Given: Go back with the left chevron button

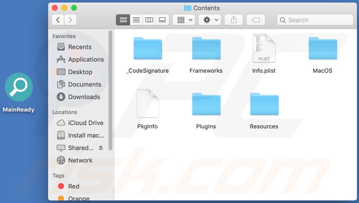Looking at the screenshot, I should click(58, 20).
